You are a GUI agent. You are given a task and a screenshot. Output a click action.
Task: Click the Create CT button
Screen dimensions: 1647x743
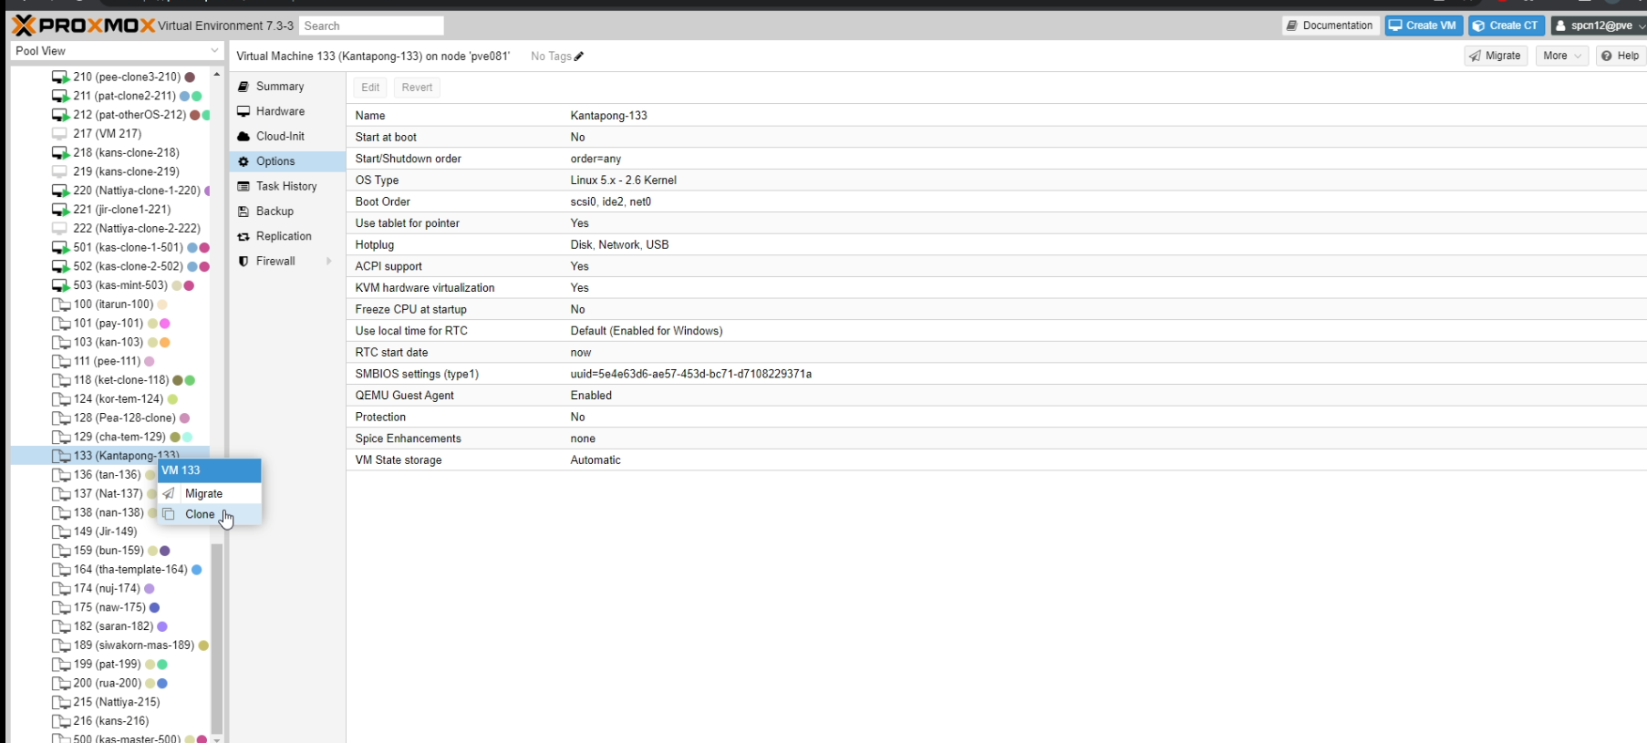(1507, 26)
